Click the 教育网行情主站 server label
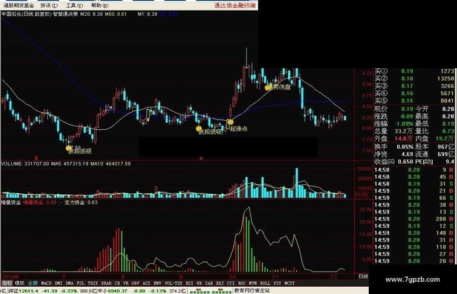Screen dimensions: 457x294 [x=252, y=291]
